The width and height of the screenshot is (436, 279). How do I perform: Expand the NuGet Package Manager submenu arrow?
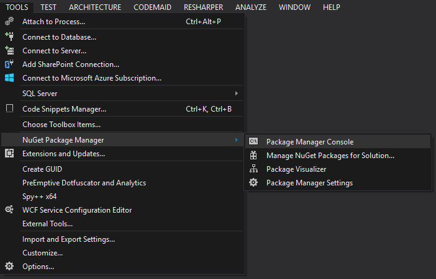(x=236, y=140)
